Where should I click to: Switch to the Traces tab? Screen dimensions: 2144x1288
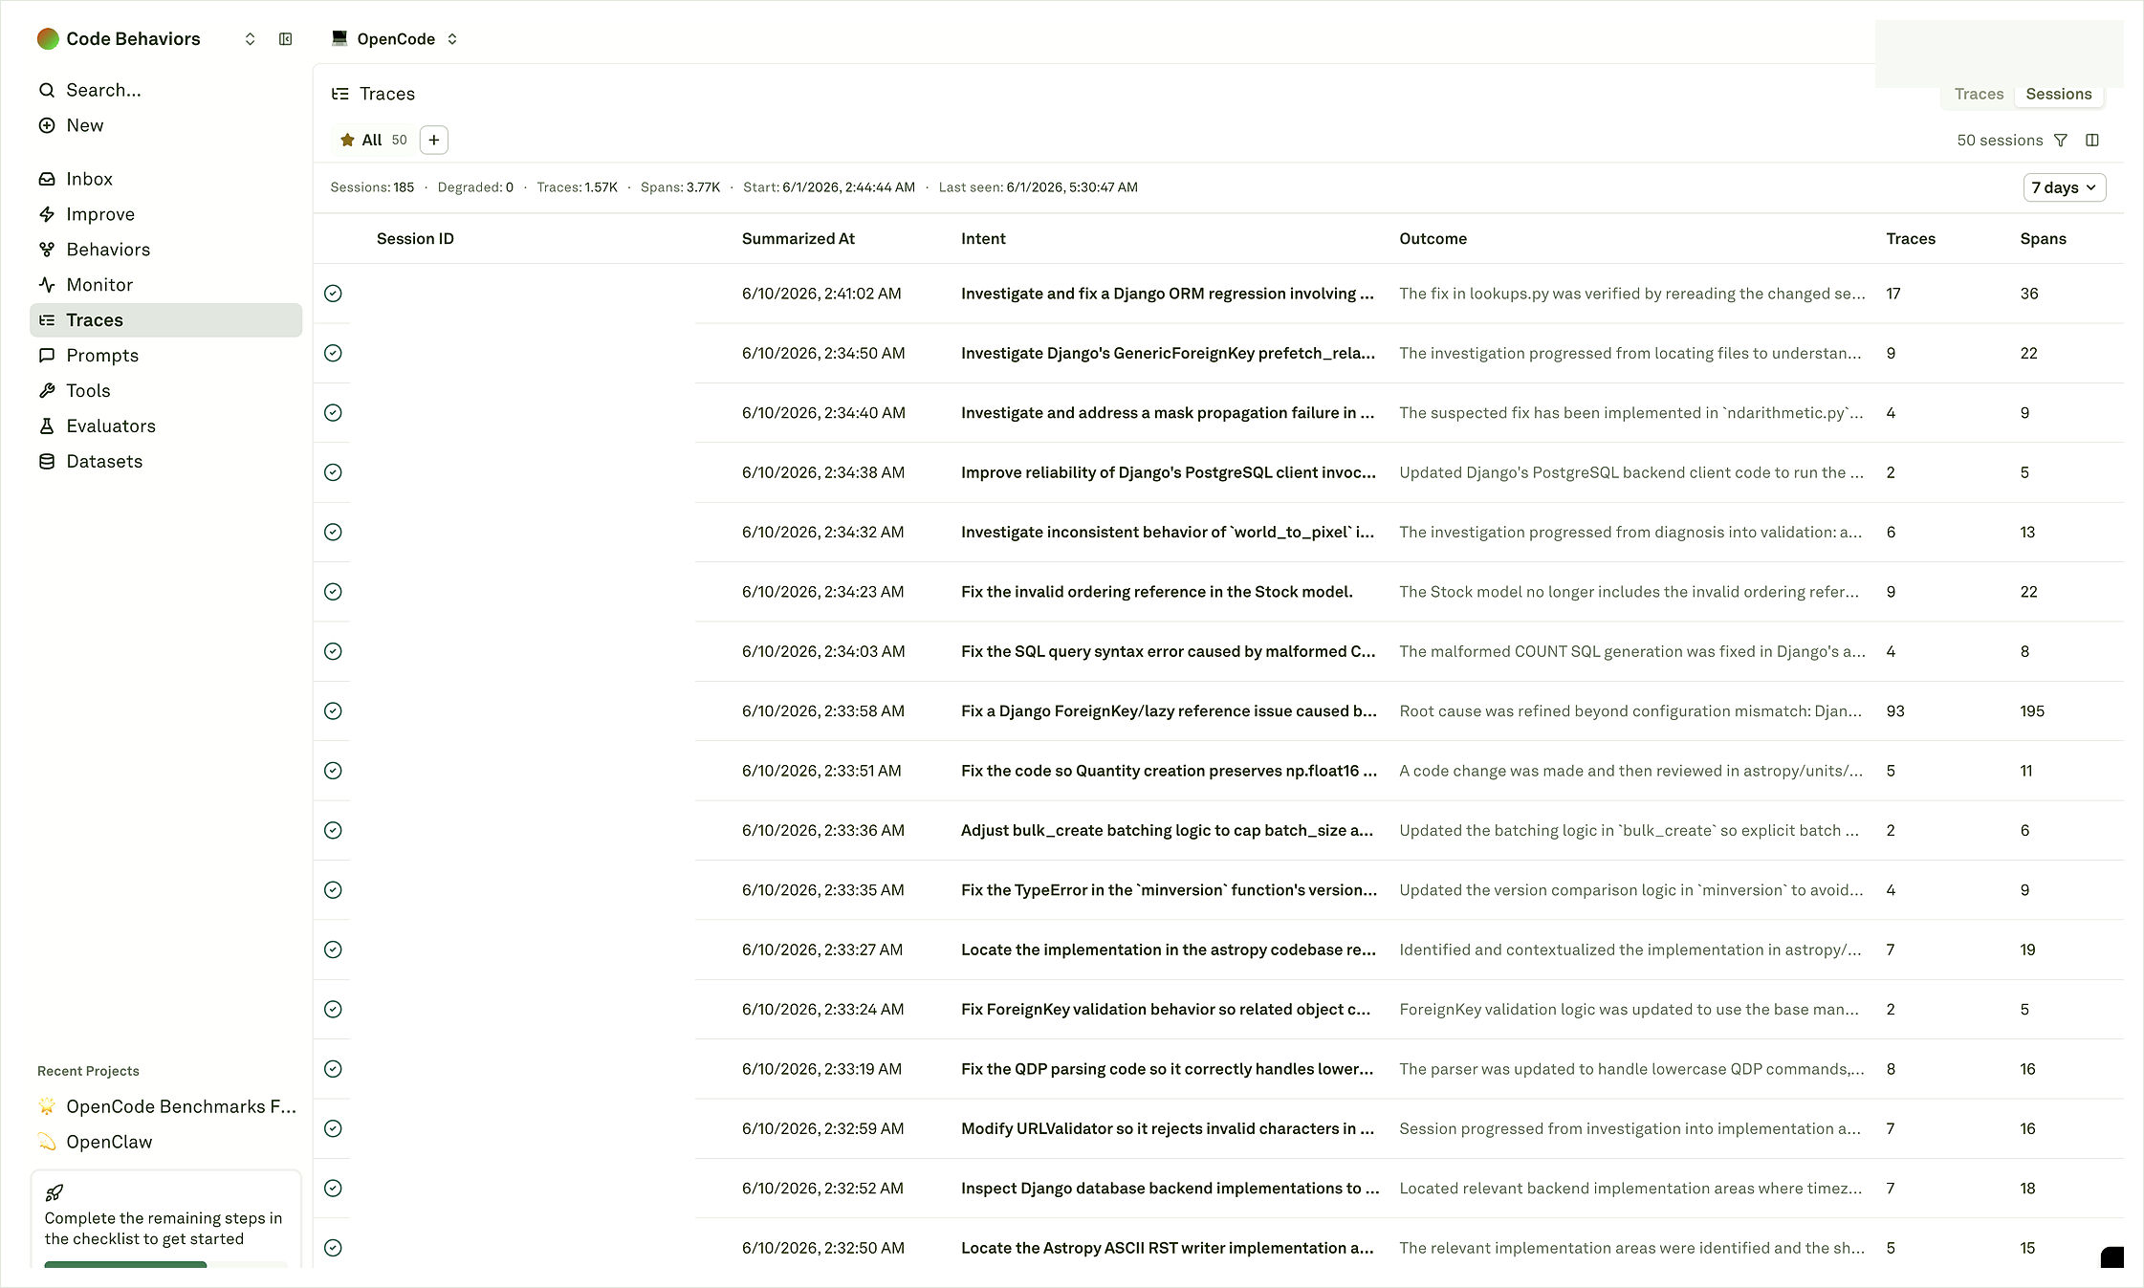(1979, 94)
